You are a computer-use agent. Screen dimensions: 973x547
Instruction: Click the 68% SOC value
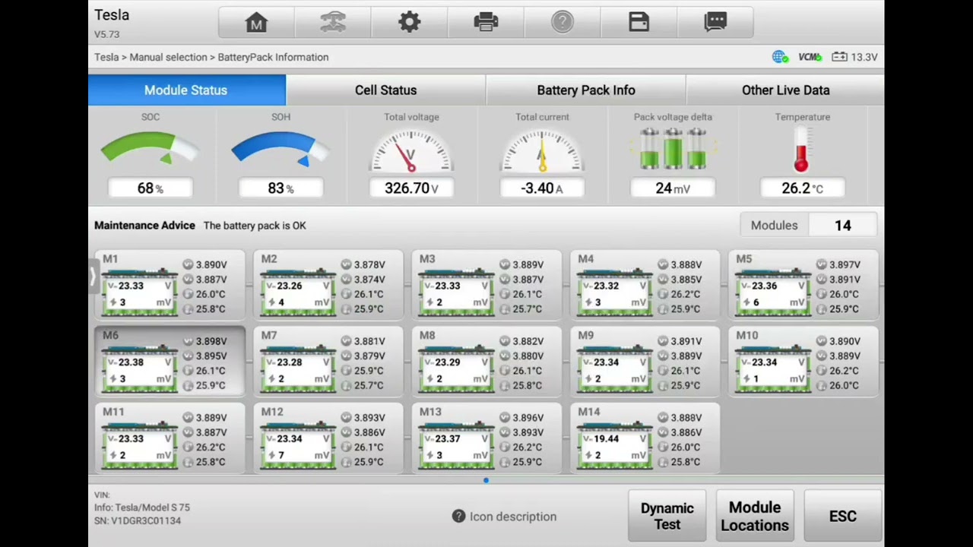coord(151,188)
